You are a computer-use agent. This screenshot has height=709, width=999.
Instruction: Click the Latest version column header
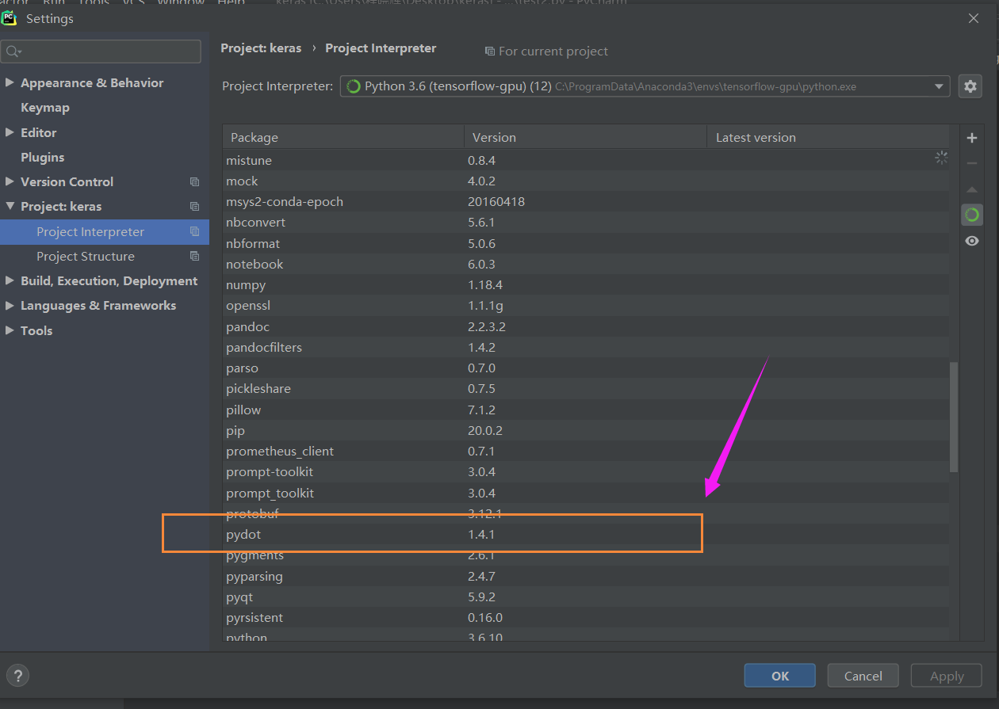click(x=829, y=137)
